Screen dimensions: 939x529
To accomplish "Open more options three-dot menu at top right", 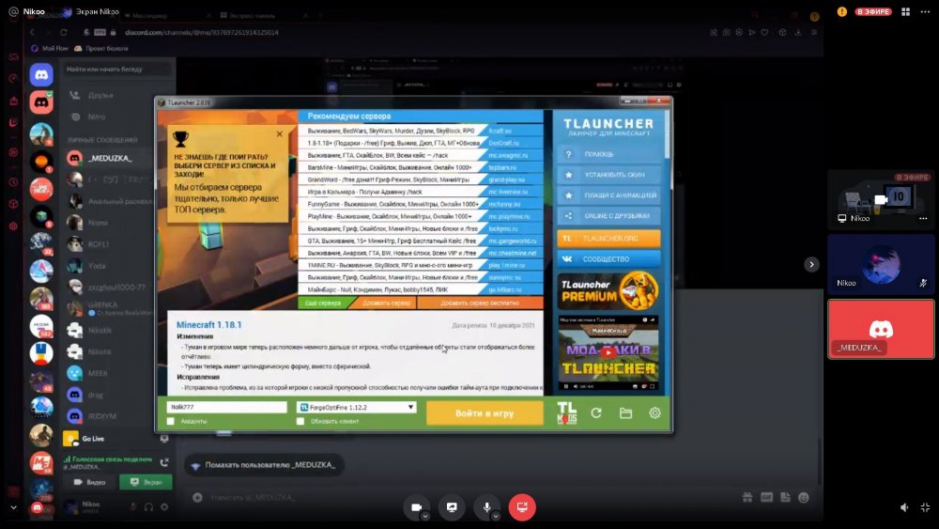I will click(925, 11).
